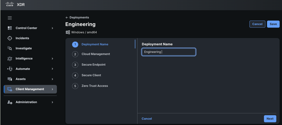Open Automate menu item
Screen dimensions: 282x125
(30, 69)
